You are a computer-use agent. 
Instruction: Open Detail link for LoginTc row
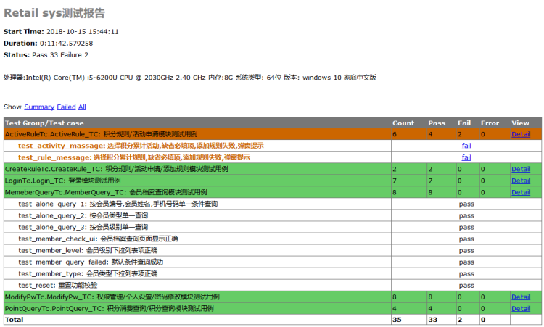coord(521,181)
